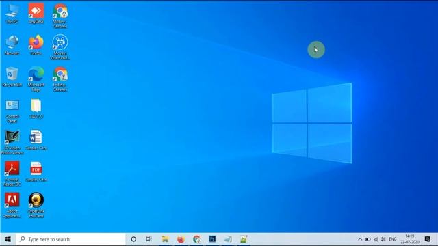The image size is (438, 246).
Task: Select the Microsoft Edge desktop shortcut
Action: tap(36, 79)
